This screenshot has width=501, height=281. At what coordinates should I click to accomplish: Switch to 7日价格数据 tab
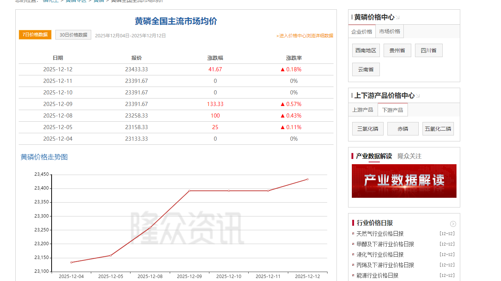[x=35, y=35]
